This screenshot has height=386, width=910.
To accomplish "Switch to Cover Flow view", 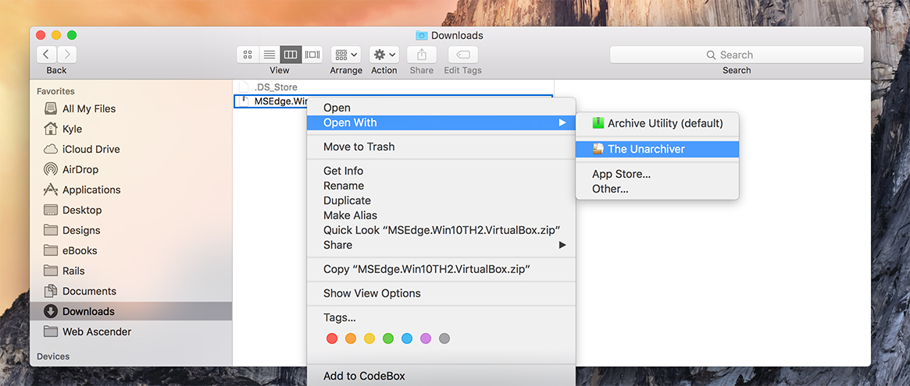I will [312, 55].
